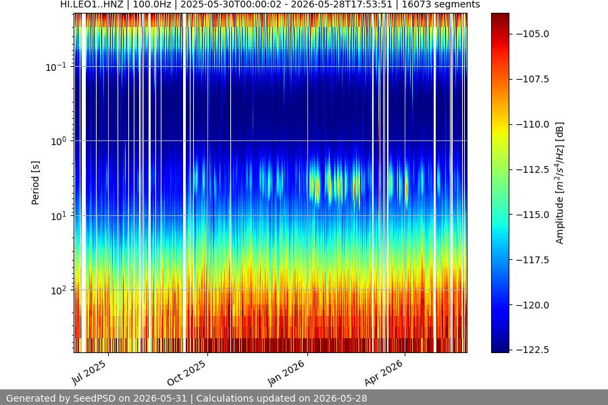Click the Period [s] axis label
Viewport: 608px width, 405px height.
(35, 183)
